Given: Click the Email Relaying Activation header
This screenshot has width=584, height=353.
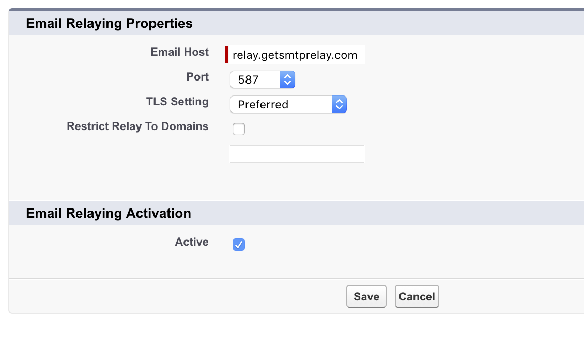Looking at the screenshot, I should [109, 213].
